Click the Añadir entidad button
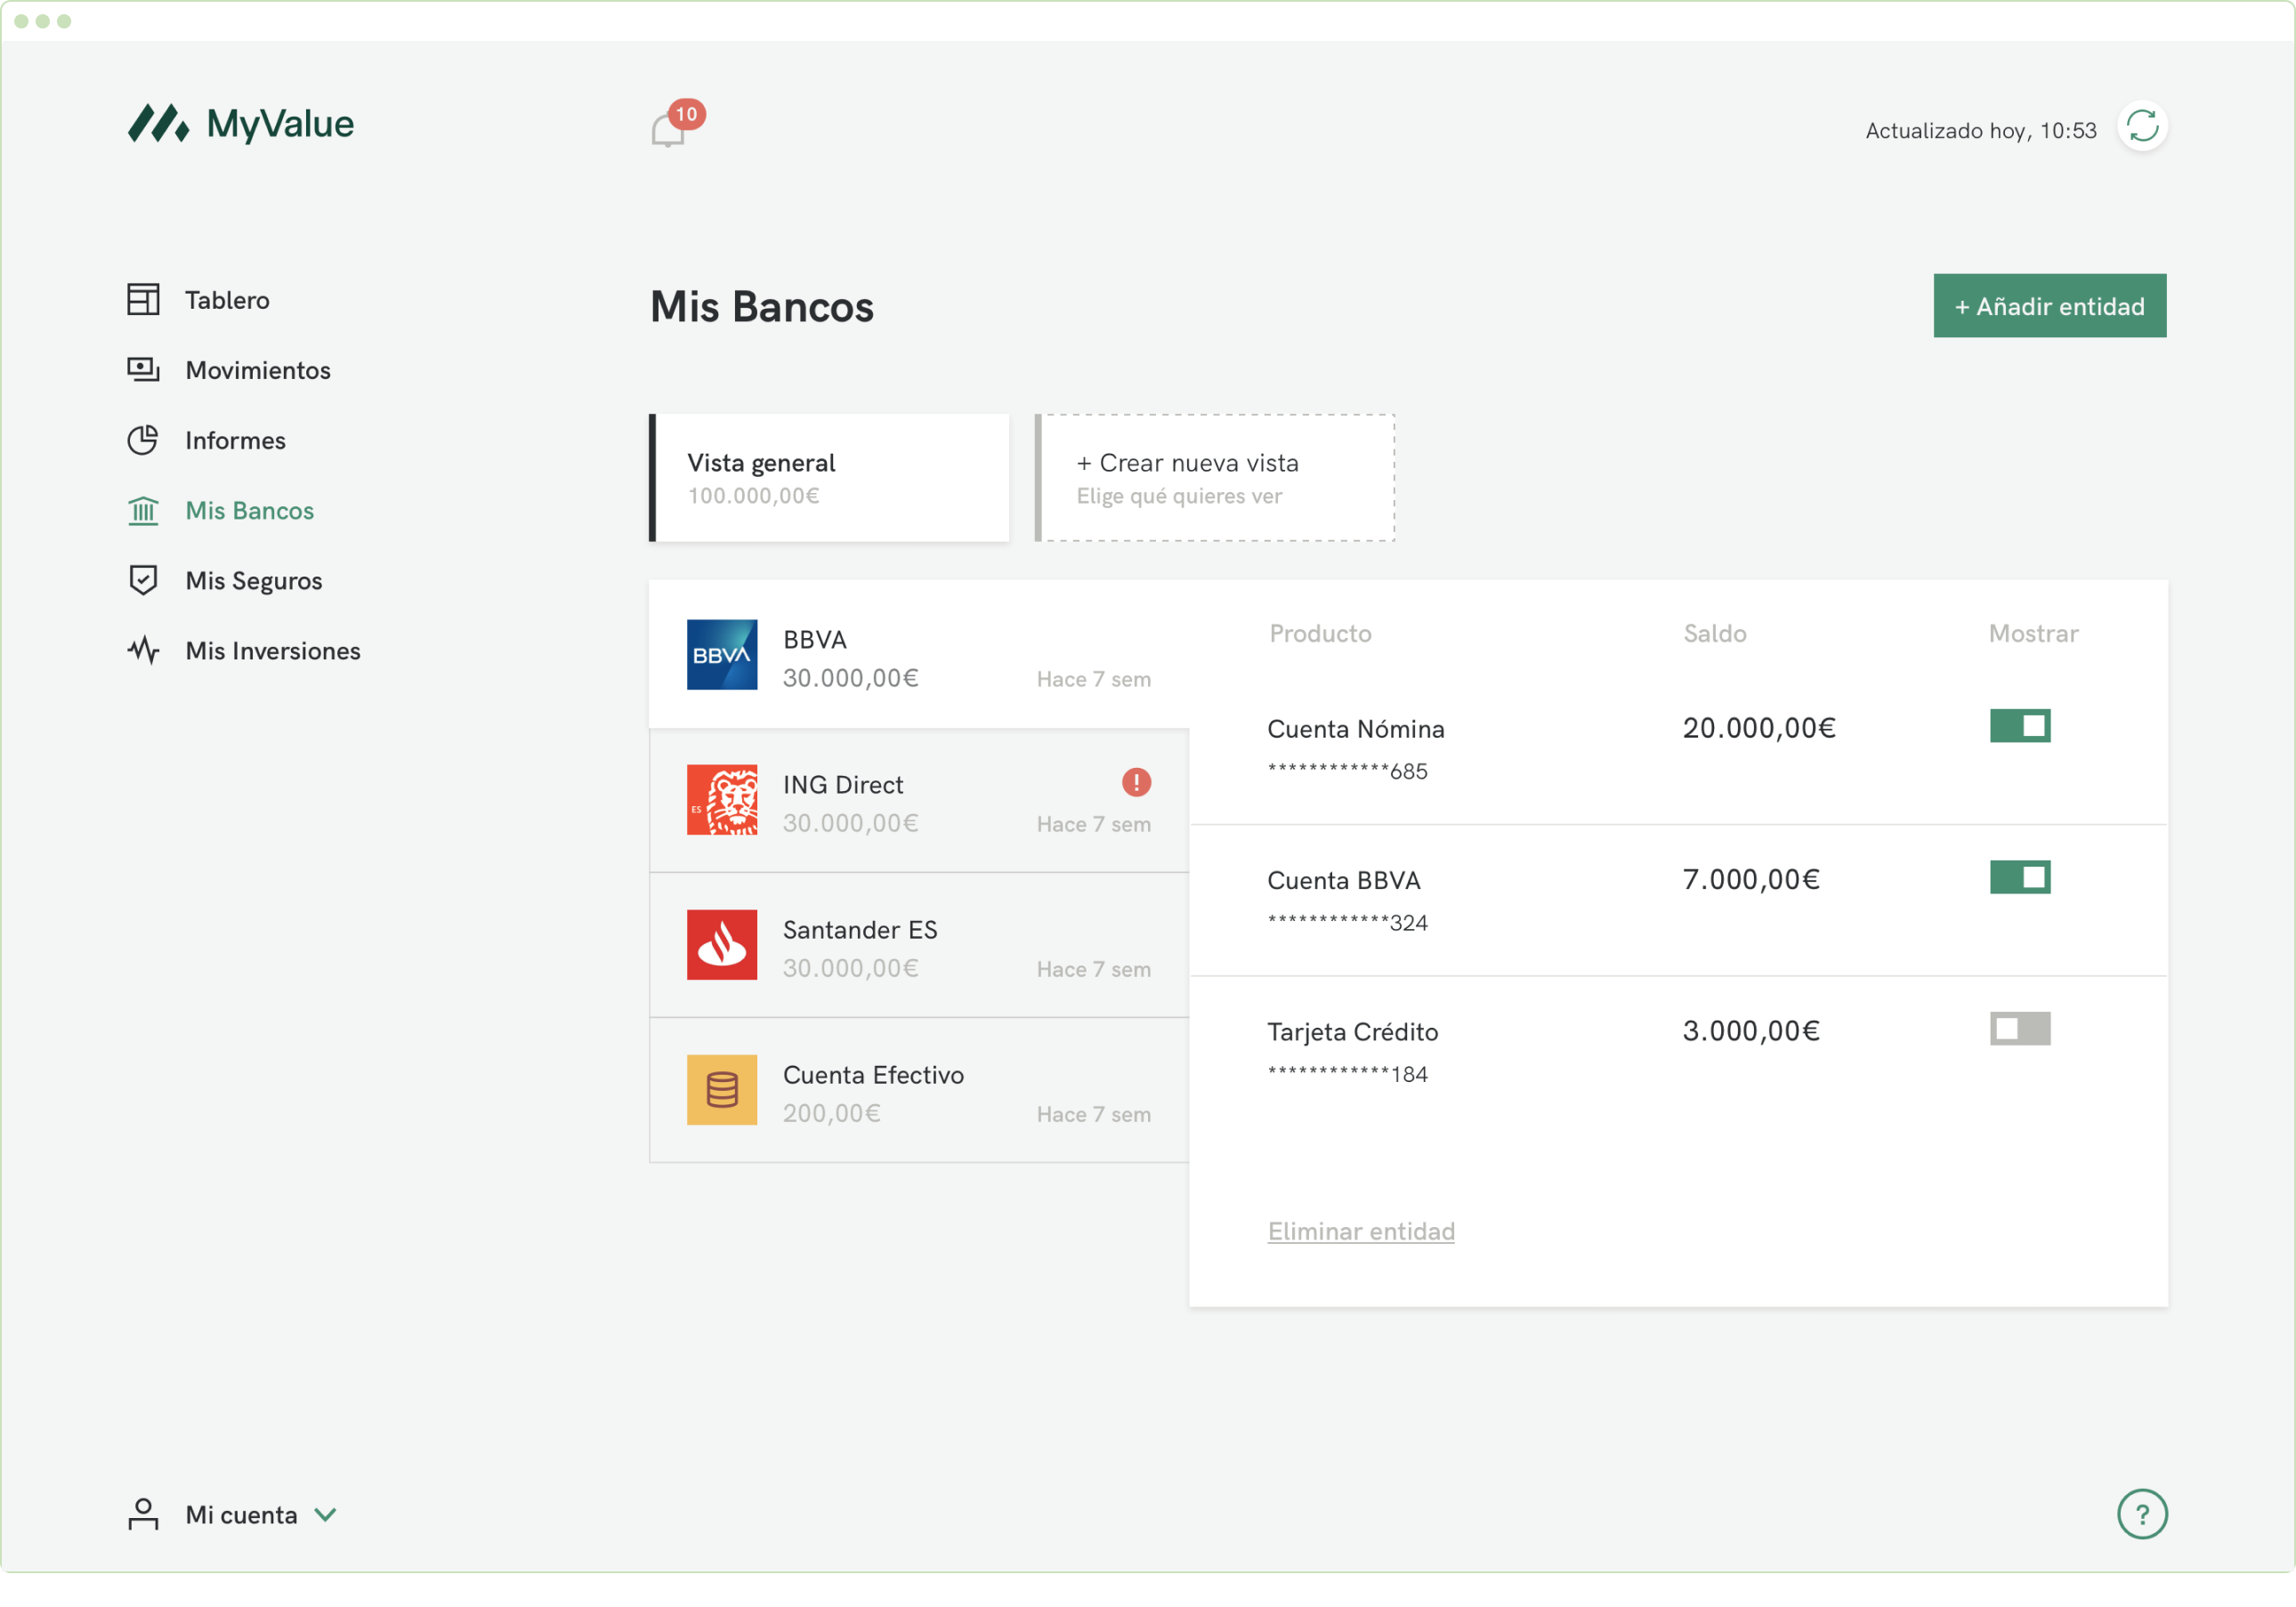 2049,306
